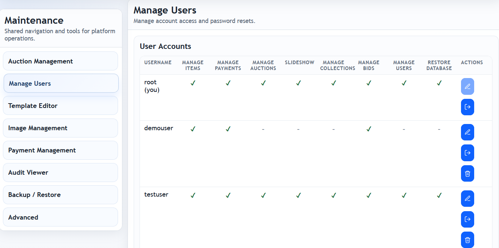Click root's Slideshow checkmark
The height and width of the screenshot is (248, 499).
298,83
